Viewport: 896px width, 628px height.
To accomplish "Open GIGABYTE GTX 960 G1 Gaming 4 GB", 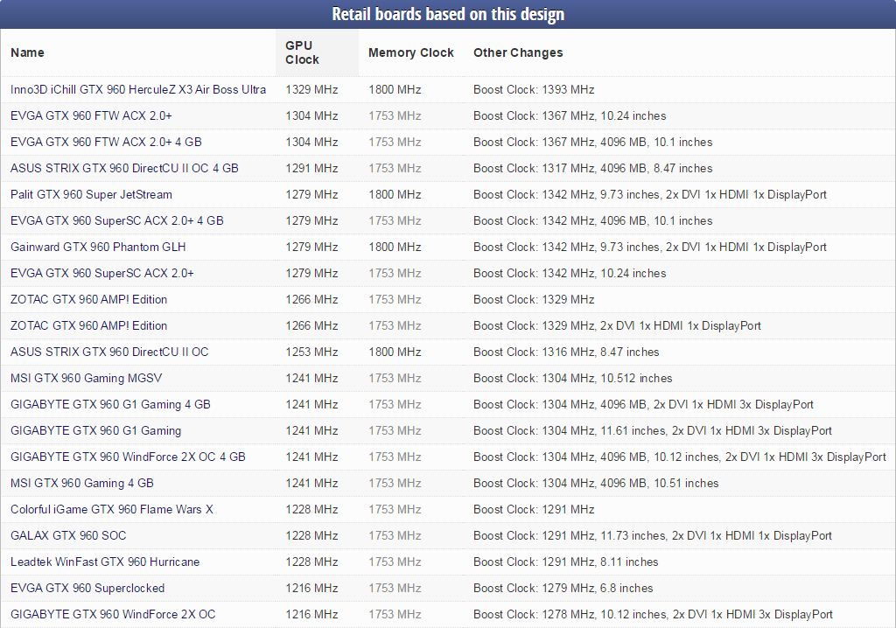I will pos(111,405).
